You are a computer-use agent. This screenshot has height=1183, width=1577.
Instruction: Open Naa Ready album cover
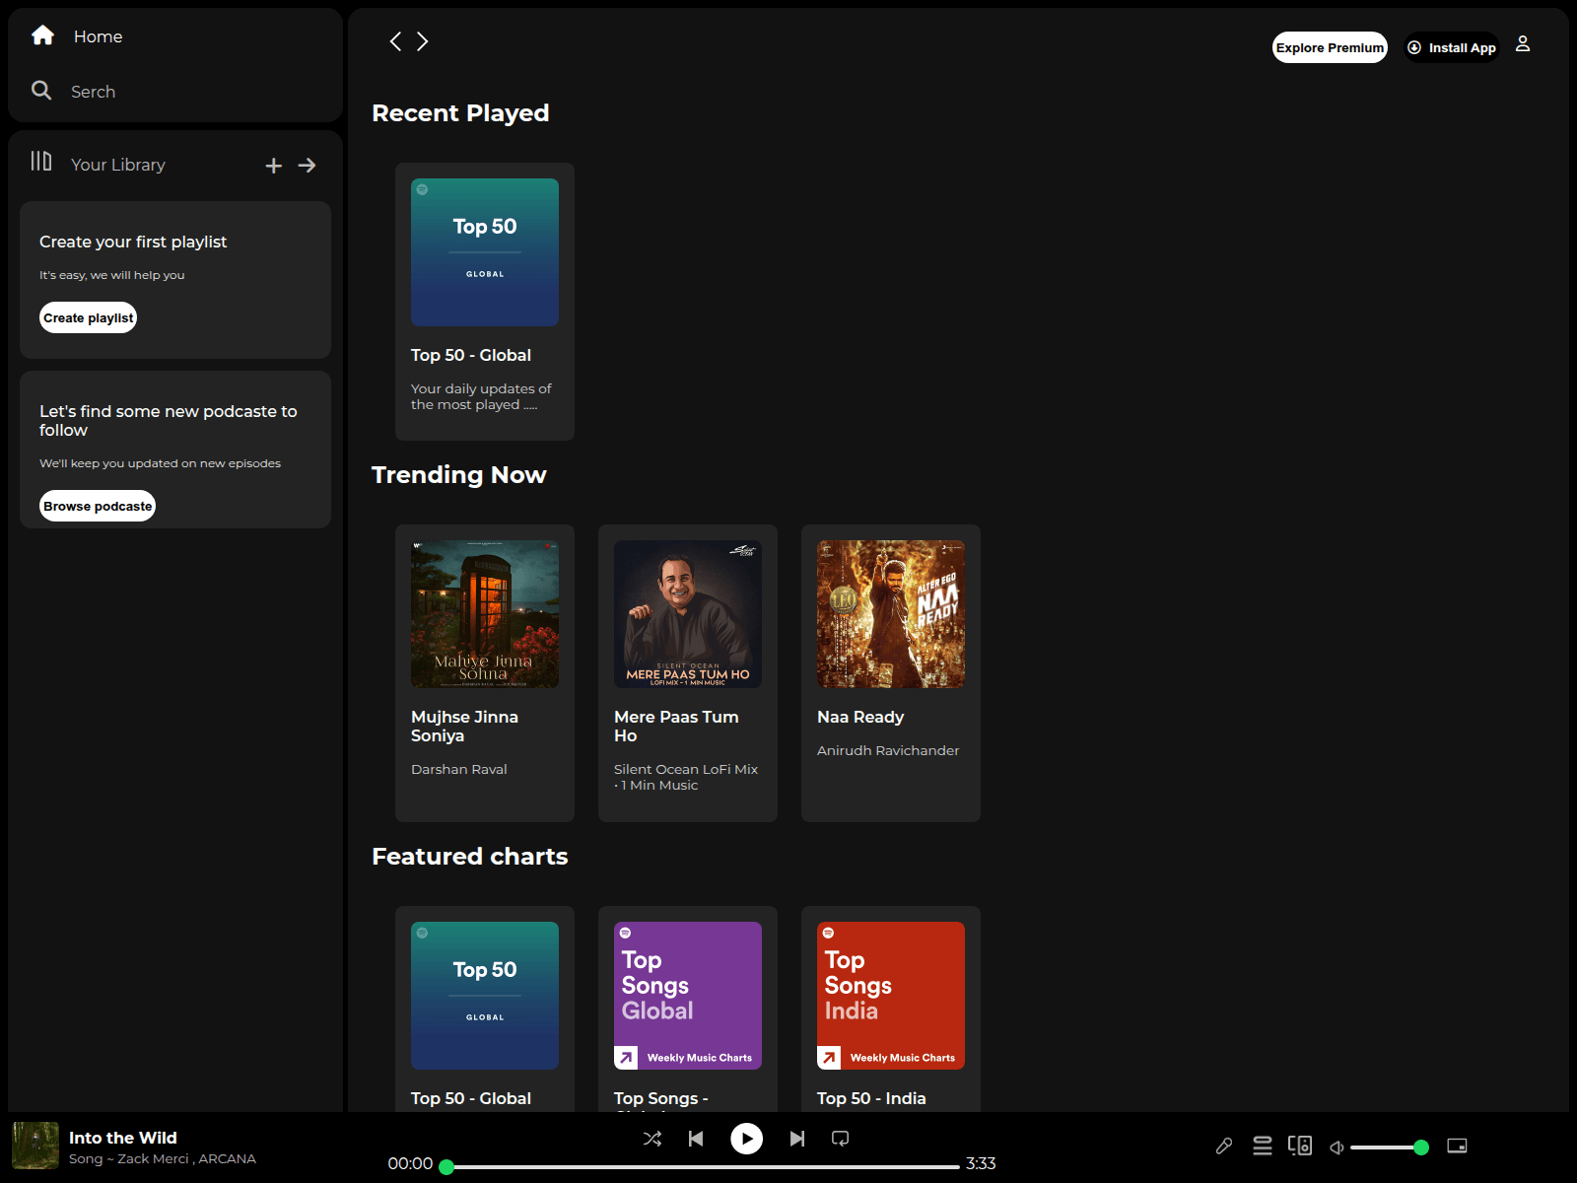(x=891, y=614)
